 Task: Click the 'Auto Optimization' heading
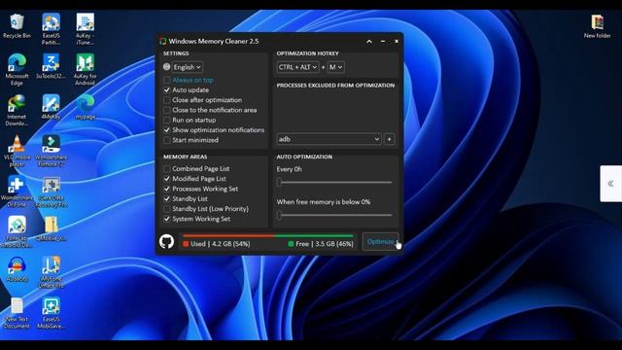pyautogui.click(x=304, y=157)
